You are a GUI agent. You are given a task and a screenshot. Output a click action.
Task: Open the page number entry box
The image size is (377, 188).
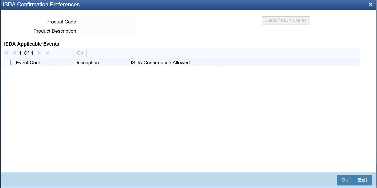pyautogui.click(x=64, y=53)
